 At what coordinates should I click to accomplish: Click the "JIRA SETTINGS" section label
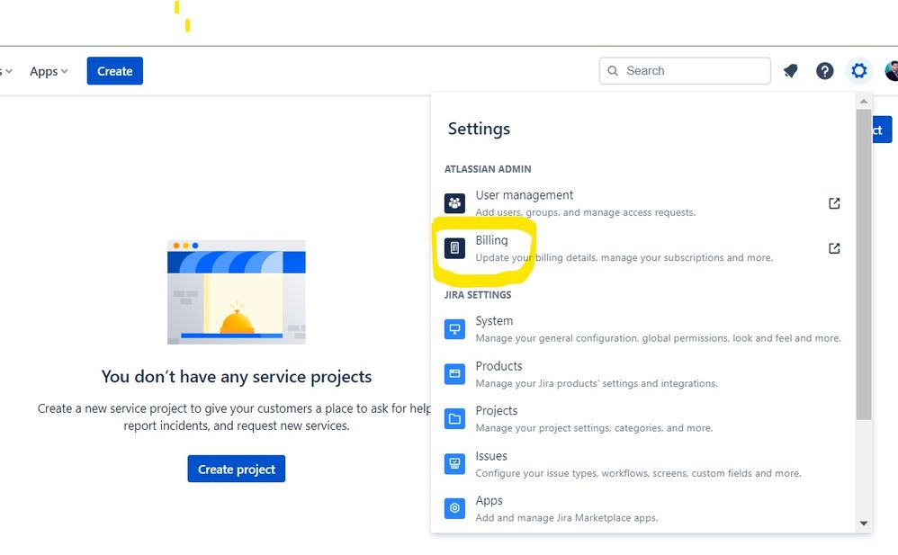tap(478, 295)
